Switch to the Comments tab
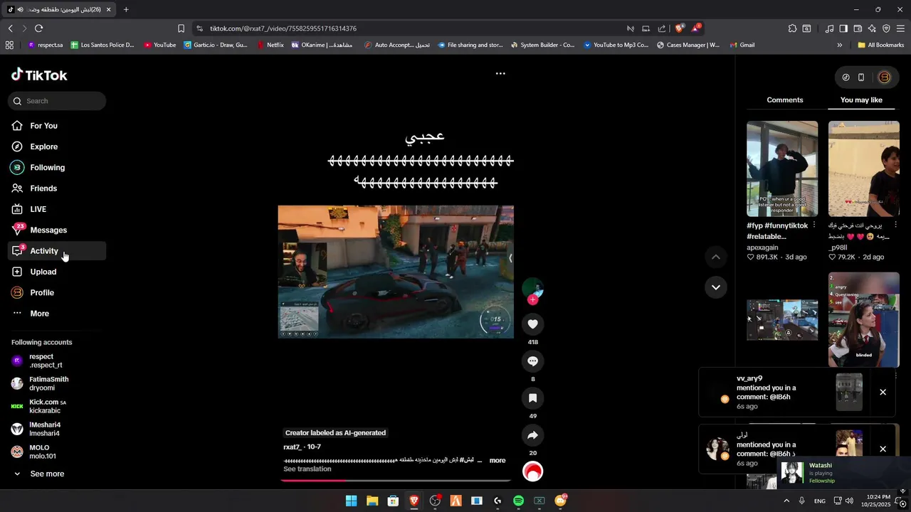 tap(785, 100)
